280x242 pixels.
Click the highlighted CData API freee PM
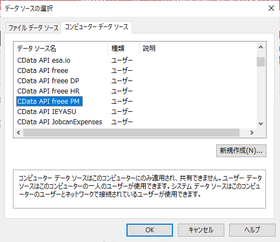(49, 102)
